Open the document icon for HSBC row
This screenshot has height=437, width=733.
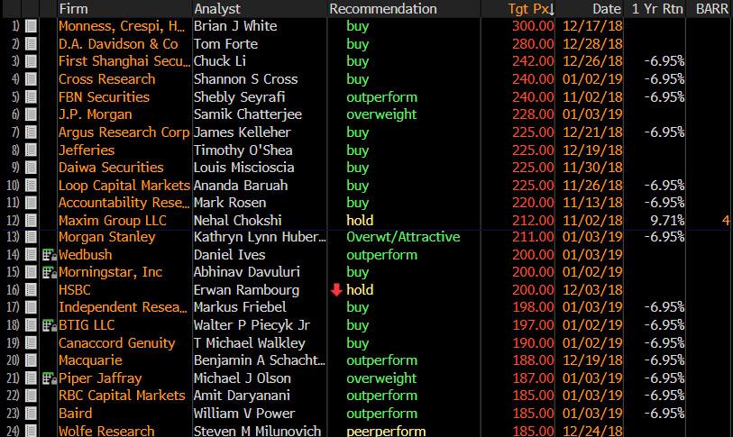pyautogui.click(x=31, y=290)
